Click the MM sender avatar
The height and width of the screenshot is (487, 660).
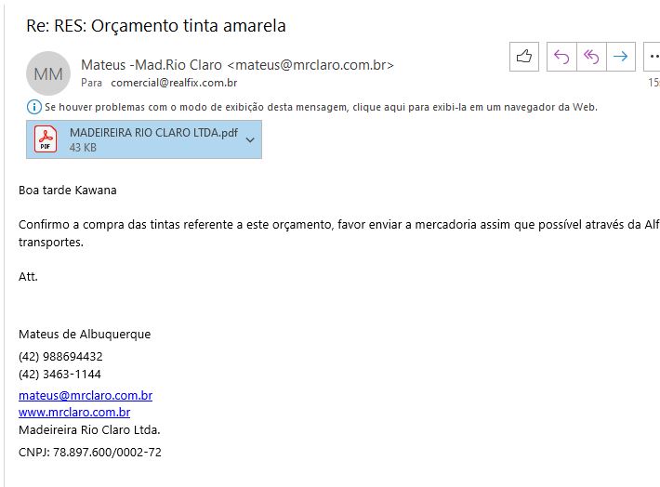click(49, 73)
